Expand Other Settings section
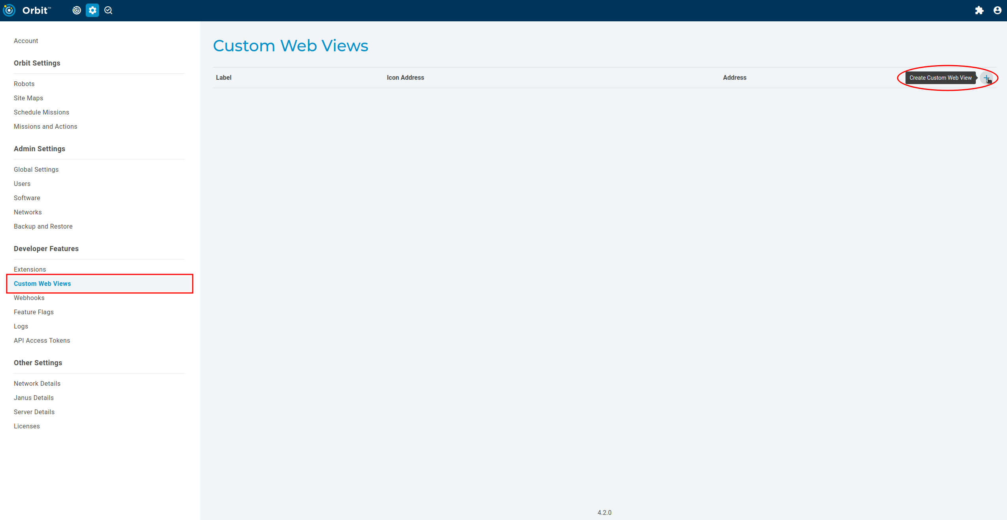This screenshot has width=1007, height=520. pyautogui.click(x=38, y=362)
